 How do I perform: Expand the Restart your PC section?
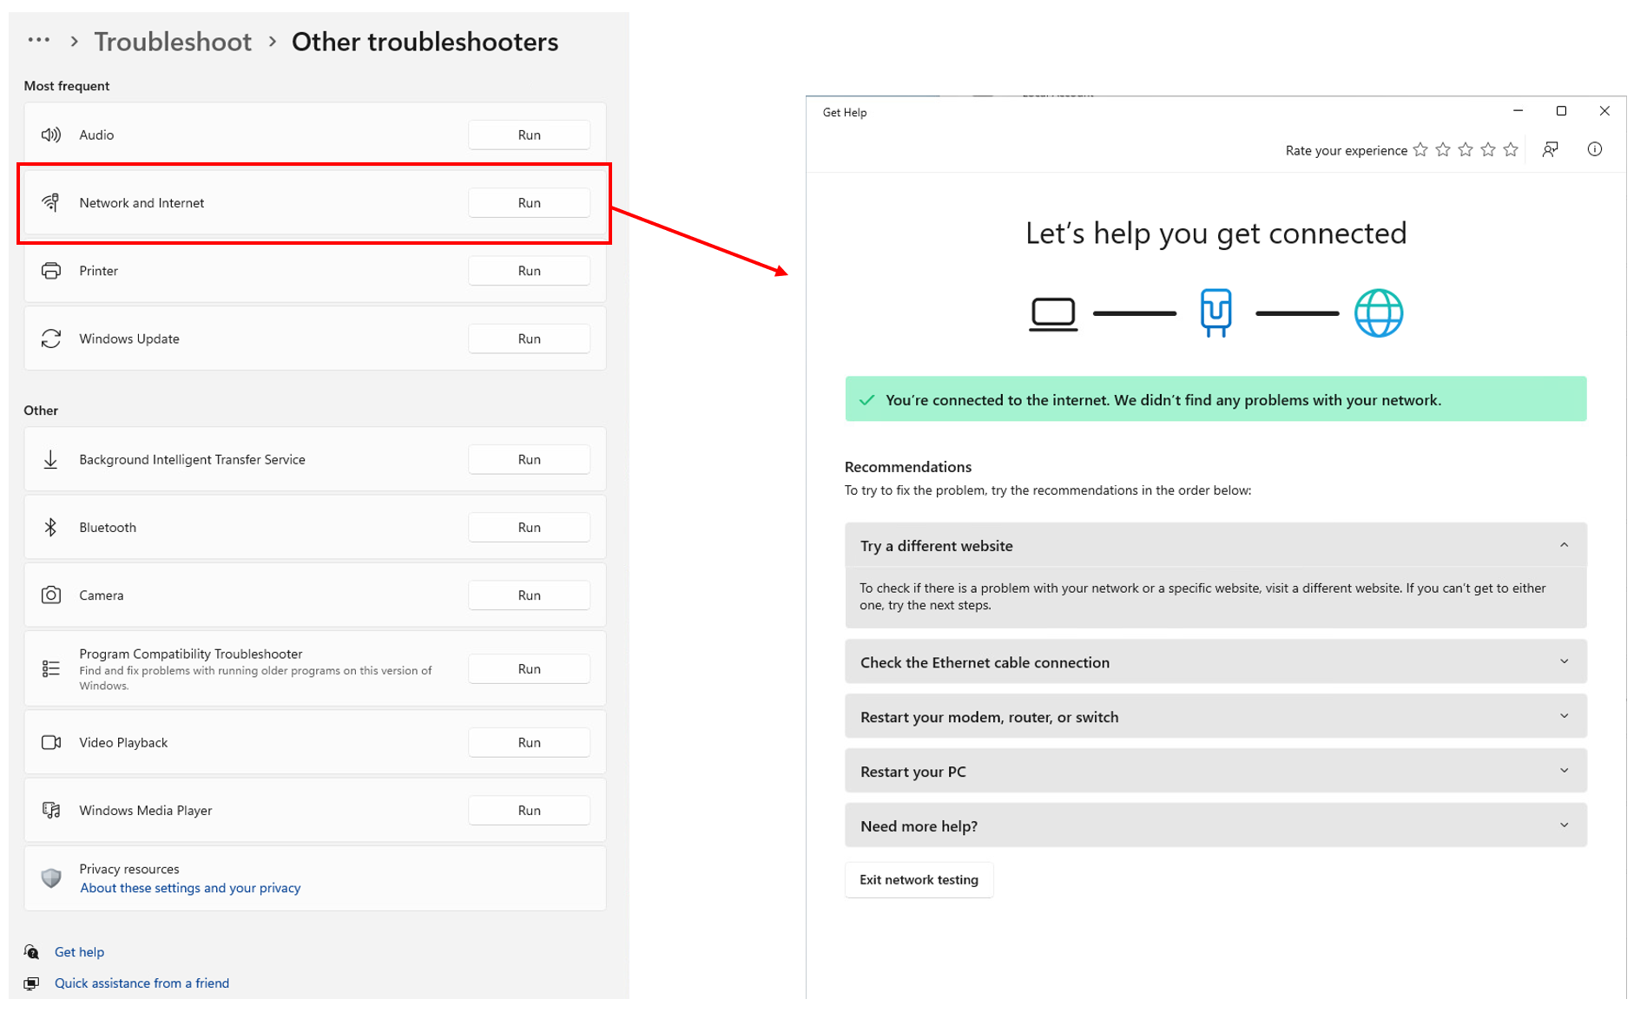click(1564, 772)
